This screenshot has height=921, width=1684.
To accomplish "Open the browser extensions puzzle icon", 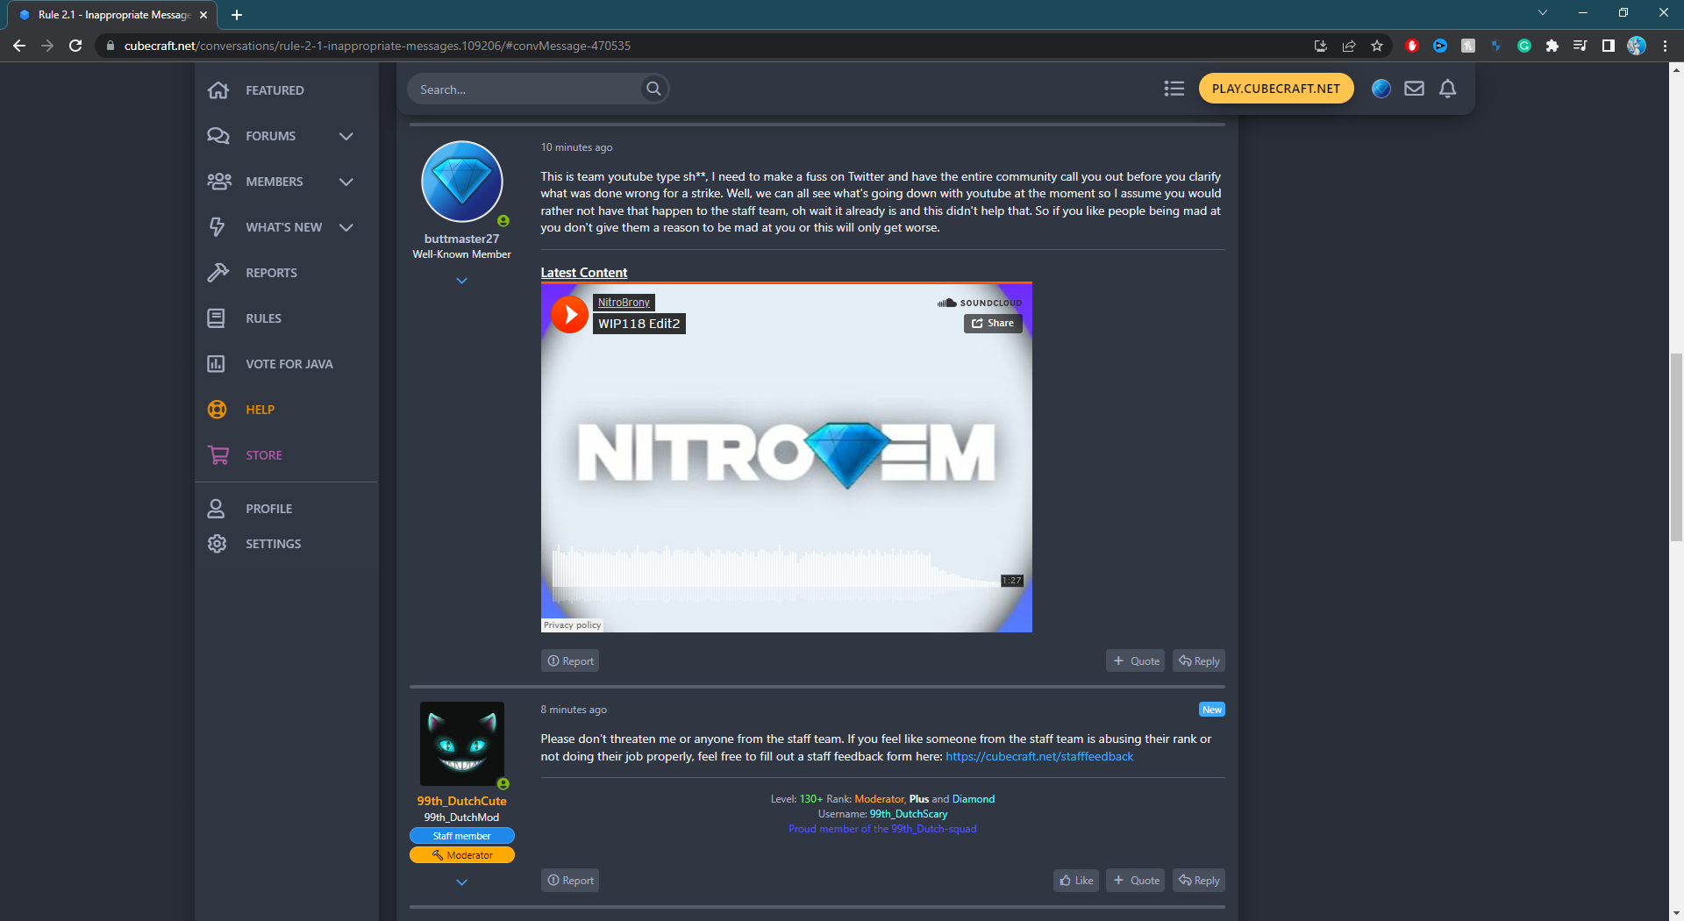I will click(x=1552, y=46).
